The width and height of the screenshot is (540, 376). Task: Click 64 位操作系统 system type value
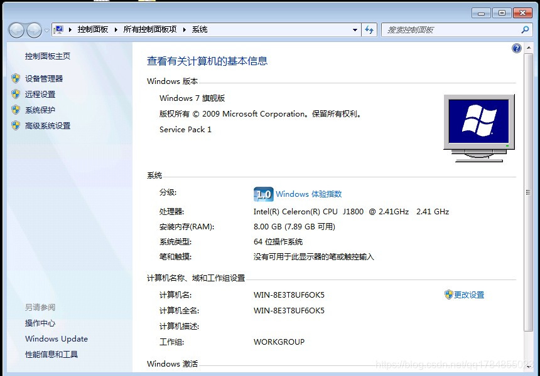tap(278, 242)
